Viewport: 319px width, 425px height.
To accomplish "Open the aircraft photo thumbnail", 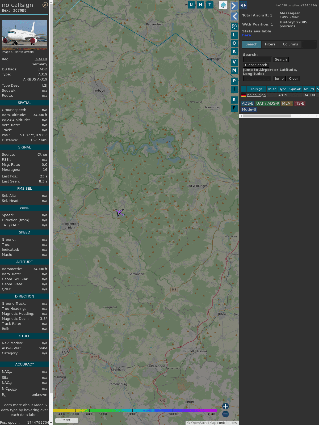I will (x=24, y=35).
